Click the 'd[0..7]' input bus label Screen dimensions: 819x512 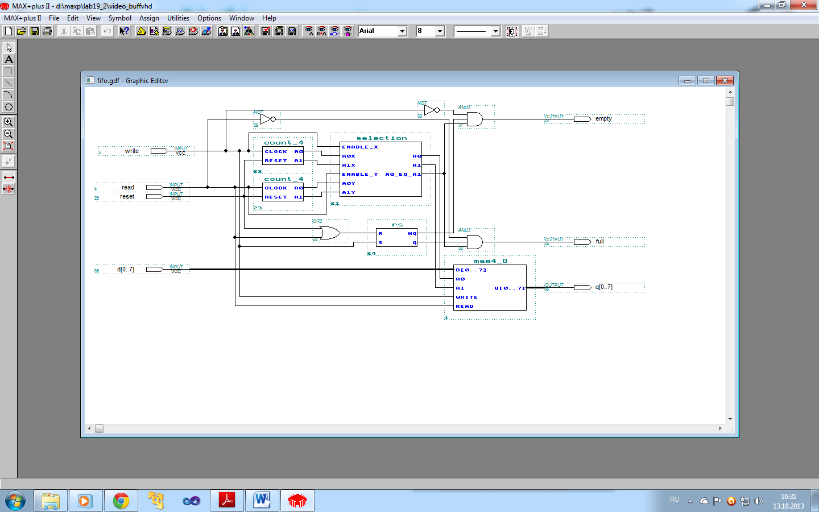[126, 269]
